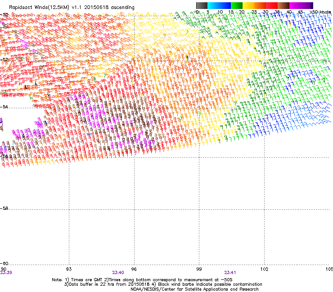This screenshot has height=292, width=333.
Task: Click the '-52' latitude axis label
Action: click(x=4, y=60)
